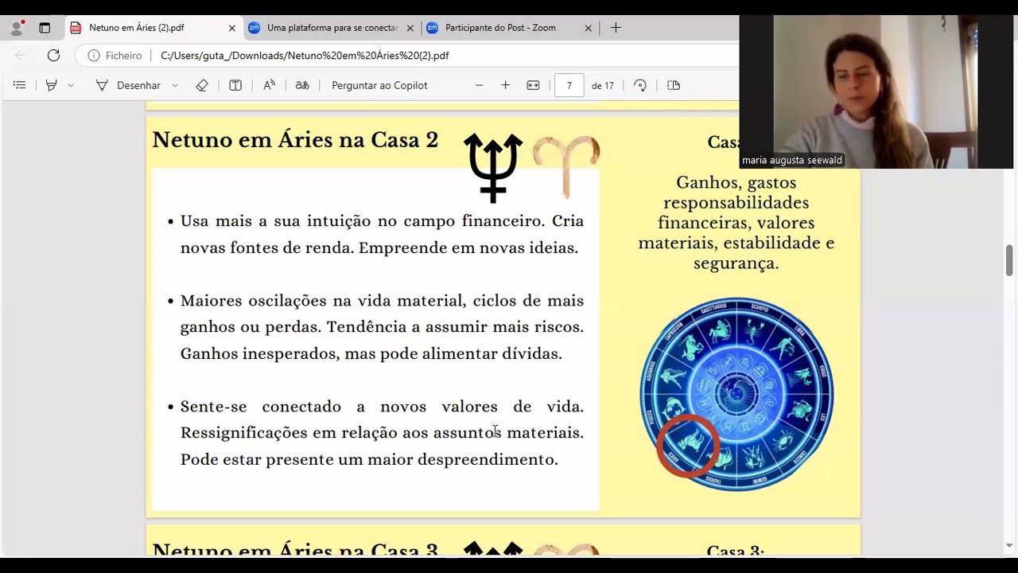The height and width of the screenshot is (573, 1018).
Task: Open the browser profile icon
Action: pyautogui.click(x=17, y=28)
